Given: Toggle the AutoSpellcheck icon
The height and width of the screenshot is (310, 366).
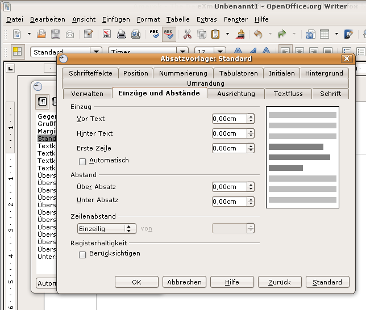Looking at the screenshot, I should point(169,34).
